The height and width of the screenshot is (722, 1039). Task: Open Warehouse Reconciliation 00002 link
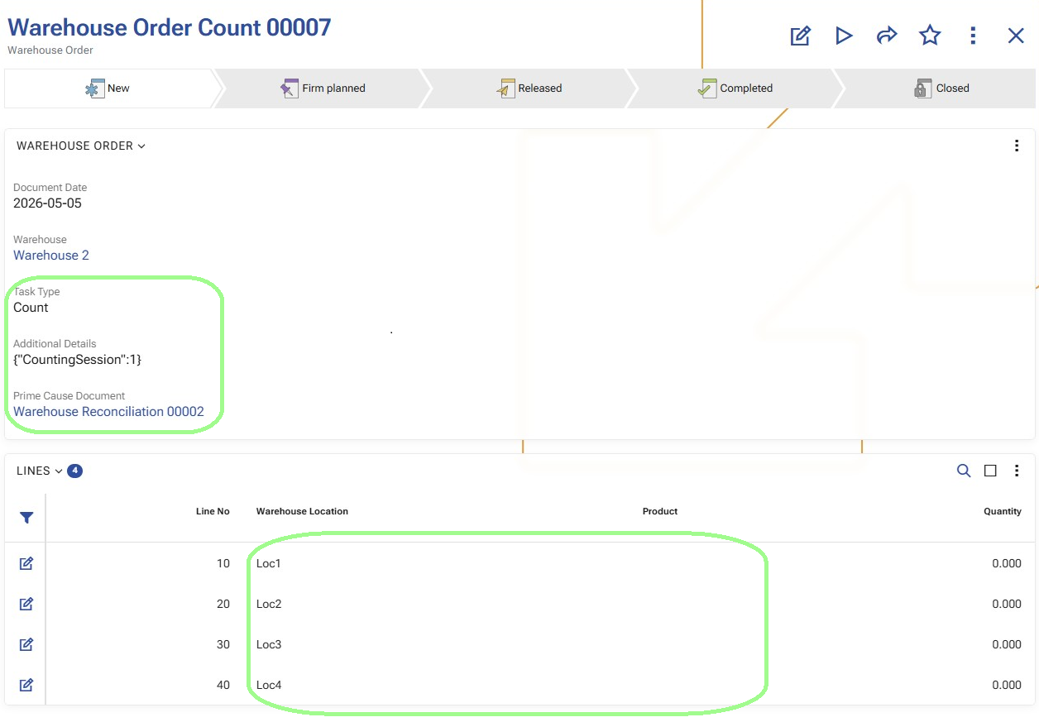[108, 412]
